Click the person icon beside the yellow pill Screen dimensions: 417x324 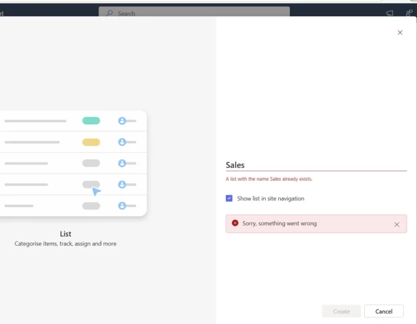point(122,142)
